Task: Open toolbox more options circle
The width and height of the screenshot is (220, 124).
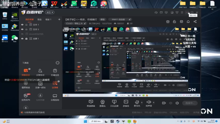Action: coord(57,63)
